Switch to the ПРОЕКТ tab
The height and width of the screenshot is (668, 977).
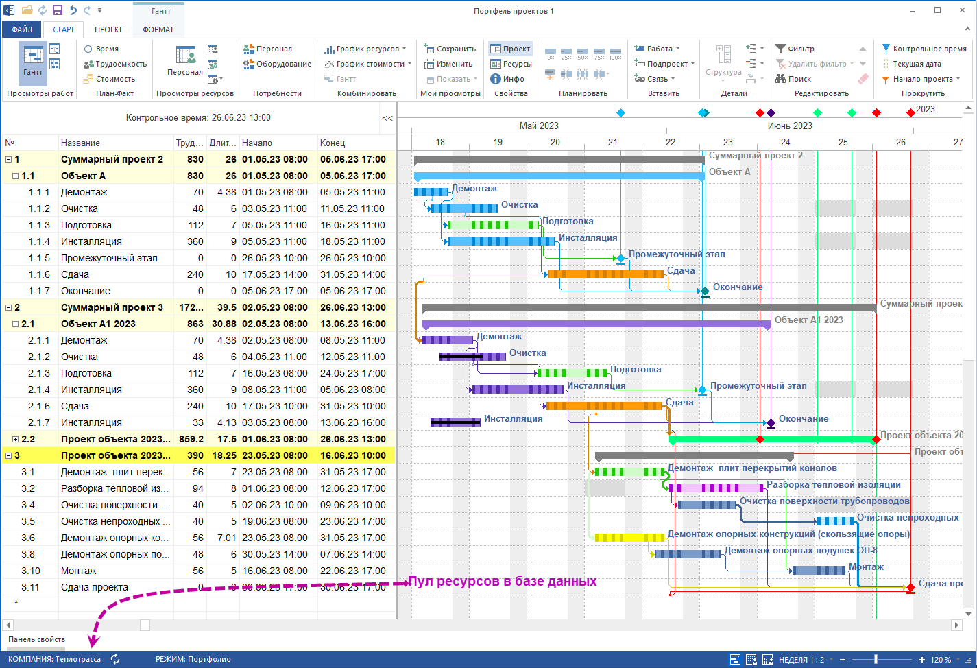pyautogui.click(x=108, y=29)
